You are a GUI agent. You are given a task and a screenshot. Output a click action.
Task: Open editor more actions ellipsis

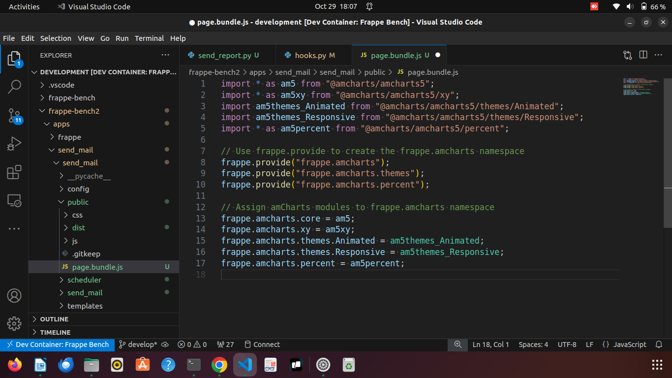coord(658,55)
